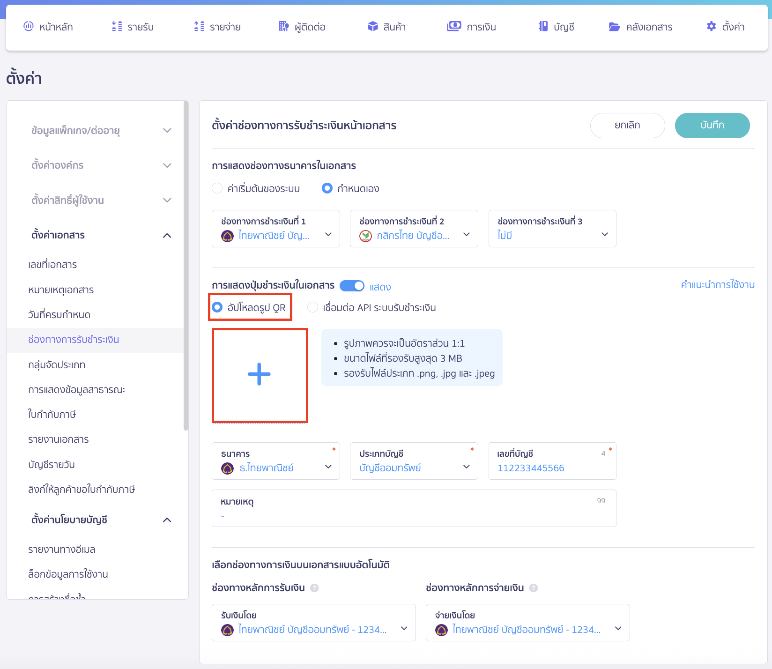772x669 pixels.
Task: Click help icon beside ช่องทางหลักการจ่ายเงิน
Action: tap(533, 588)
